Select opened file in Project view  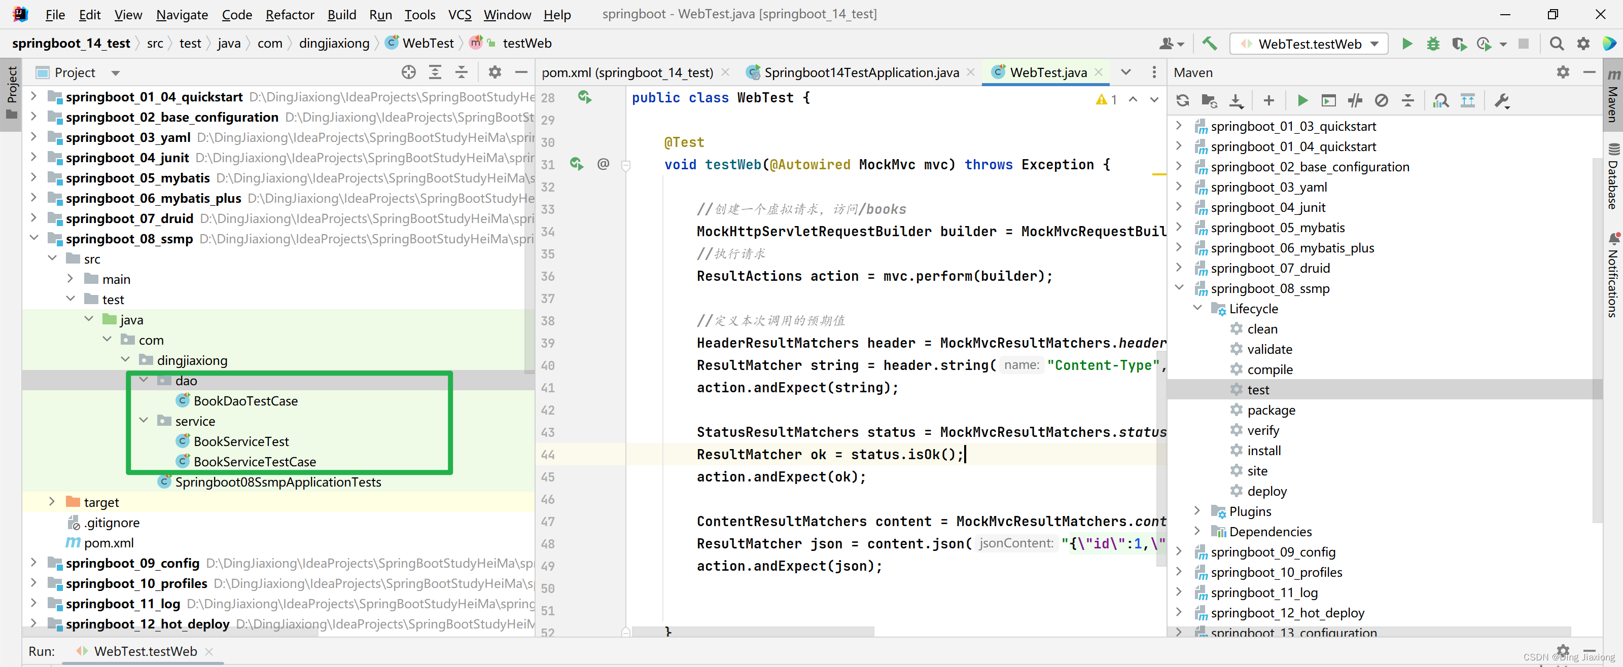pos(408,72)
